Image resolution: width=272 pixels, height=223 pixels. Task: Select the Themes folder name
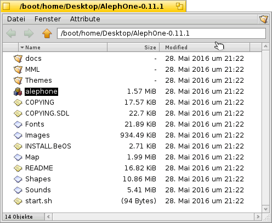[38, 81]
